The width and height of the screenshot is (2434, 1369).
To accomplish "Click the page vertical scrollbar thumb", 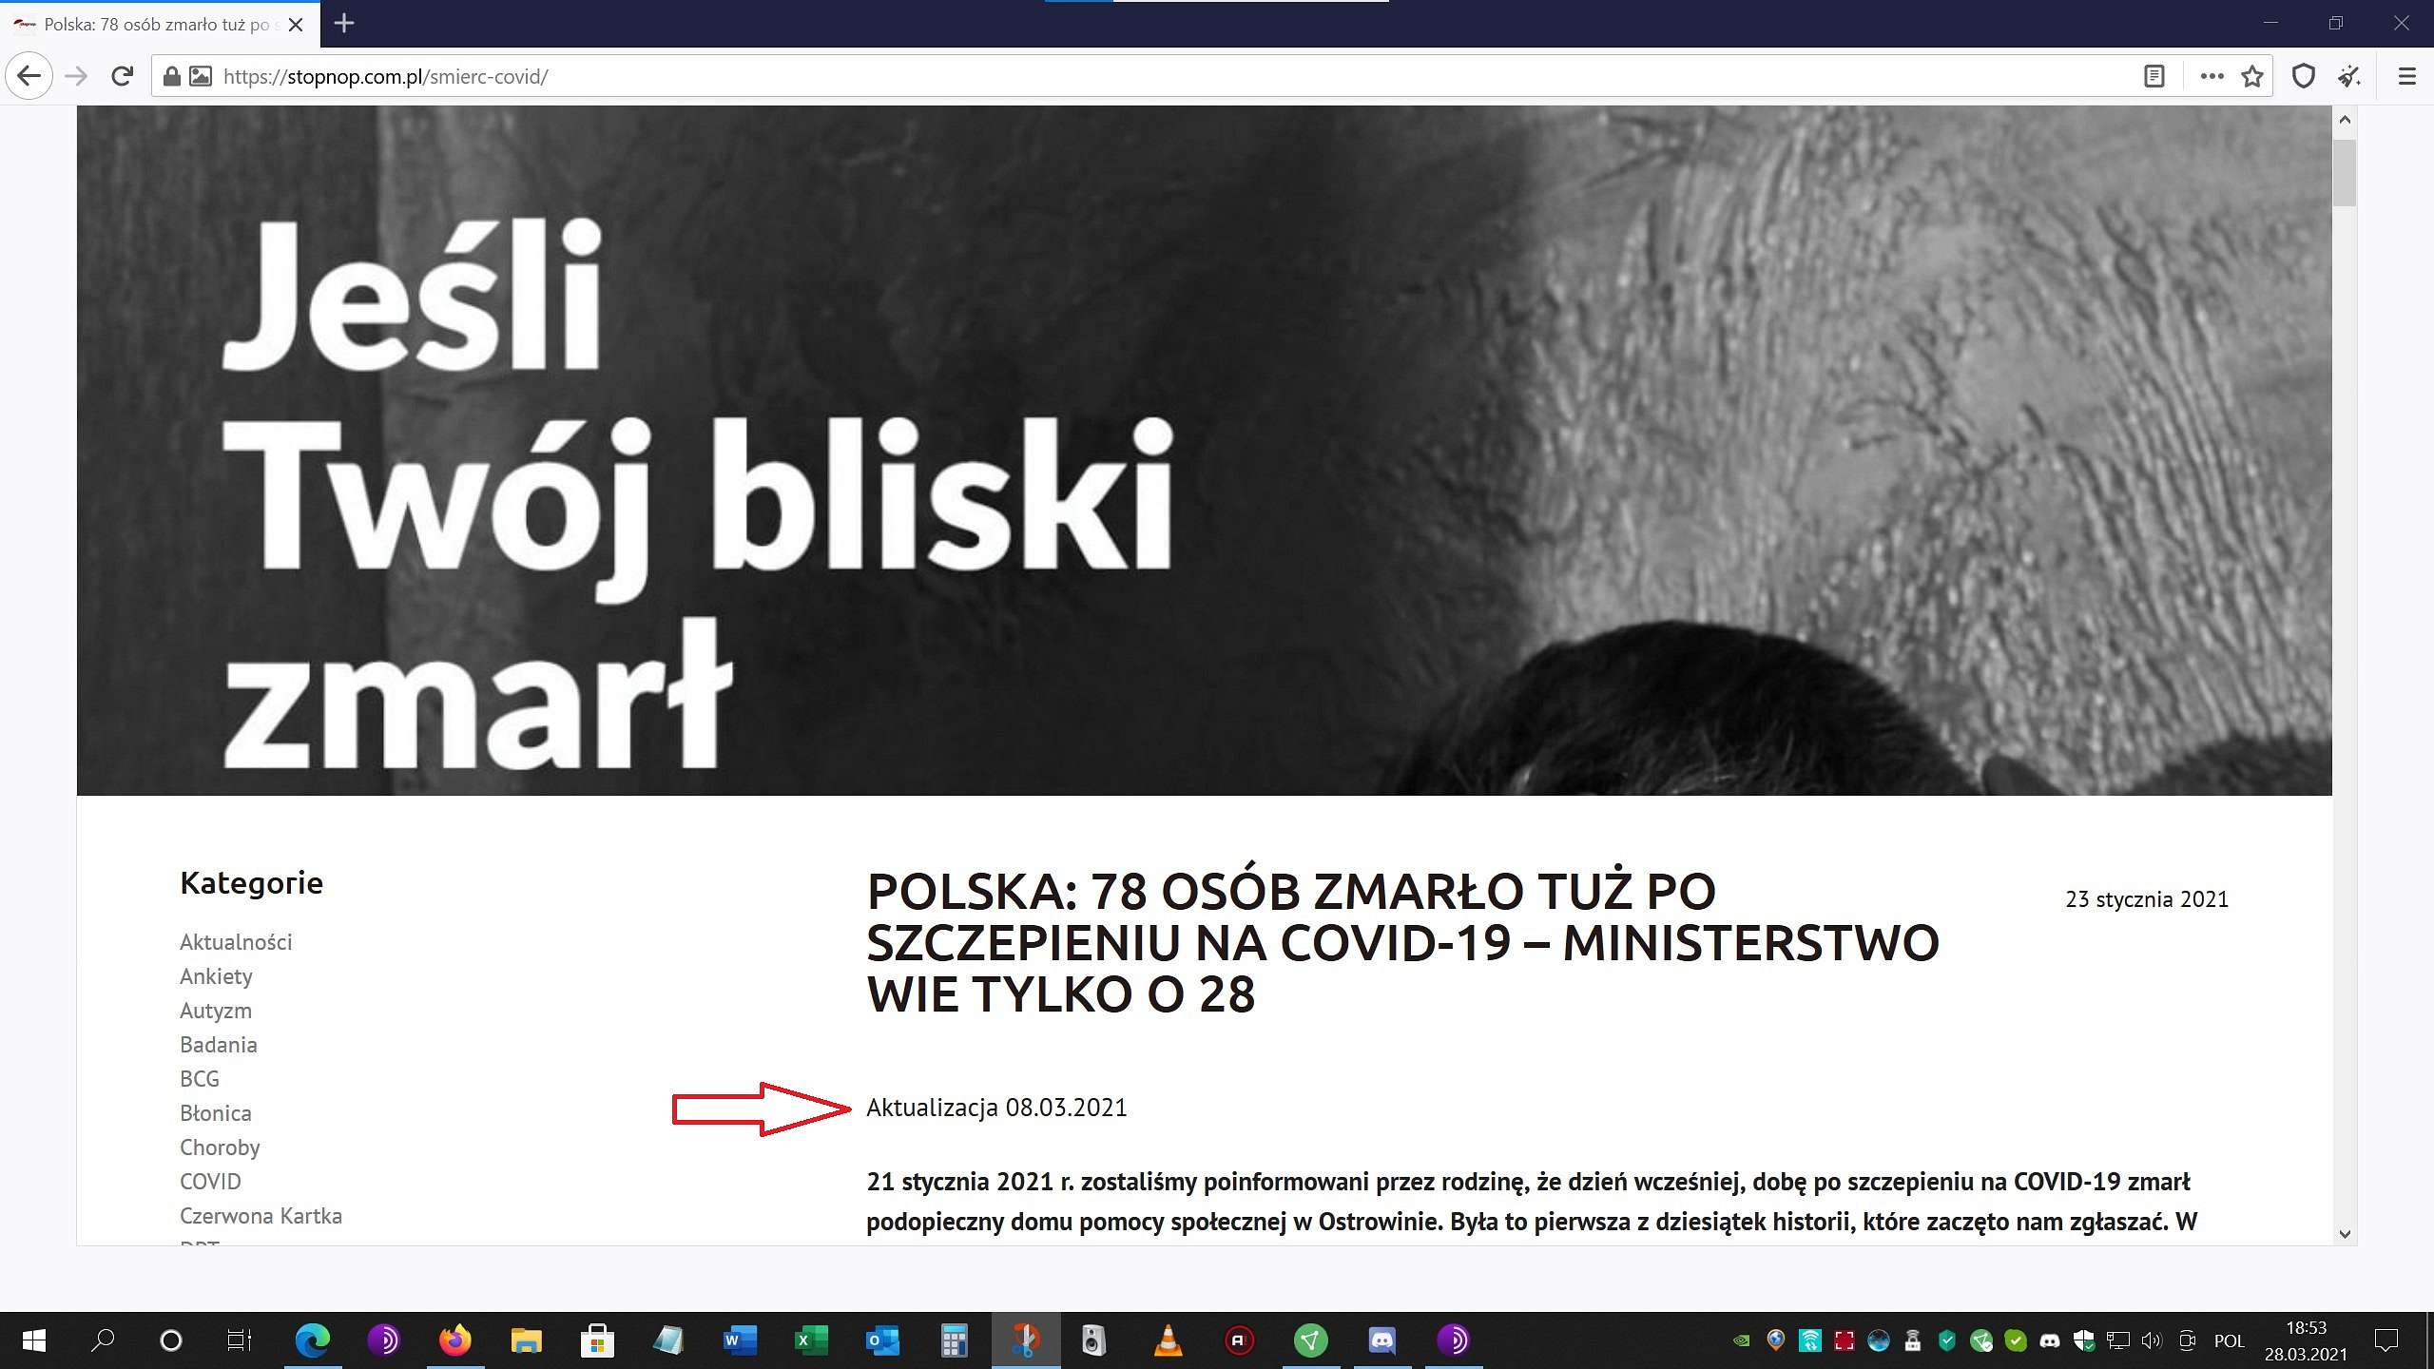I will point(2345,173).
